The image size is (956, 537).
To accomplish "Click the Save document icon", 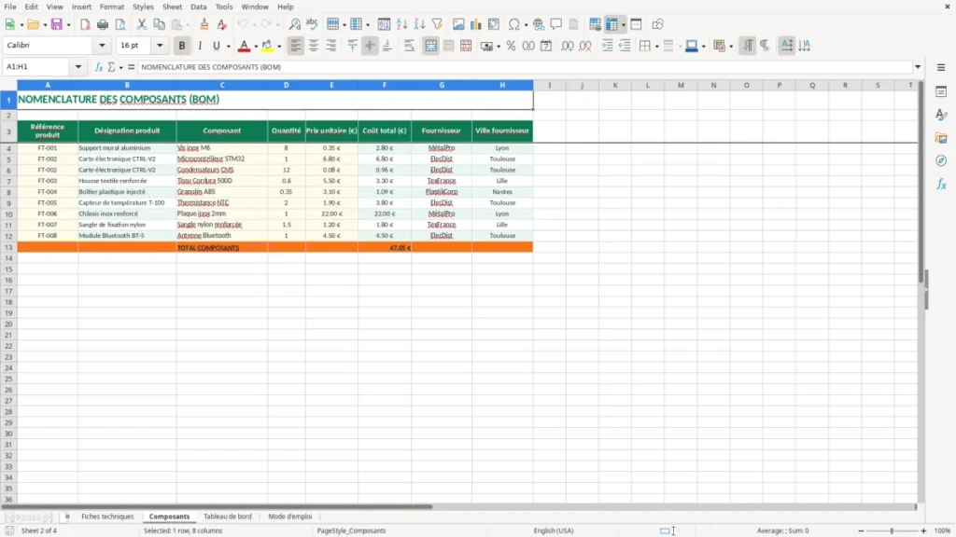I will click(x=57, y=24).
